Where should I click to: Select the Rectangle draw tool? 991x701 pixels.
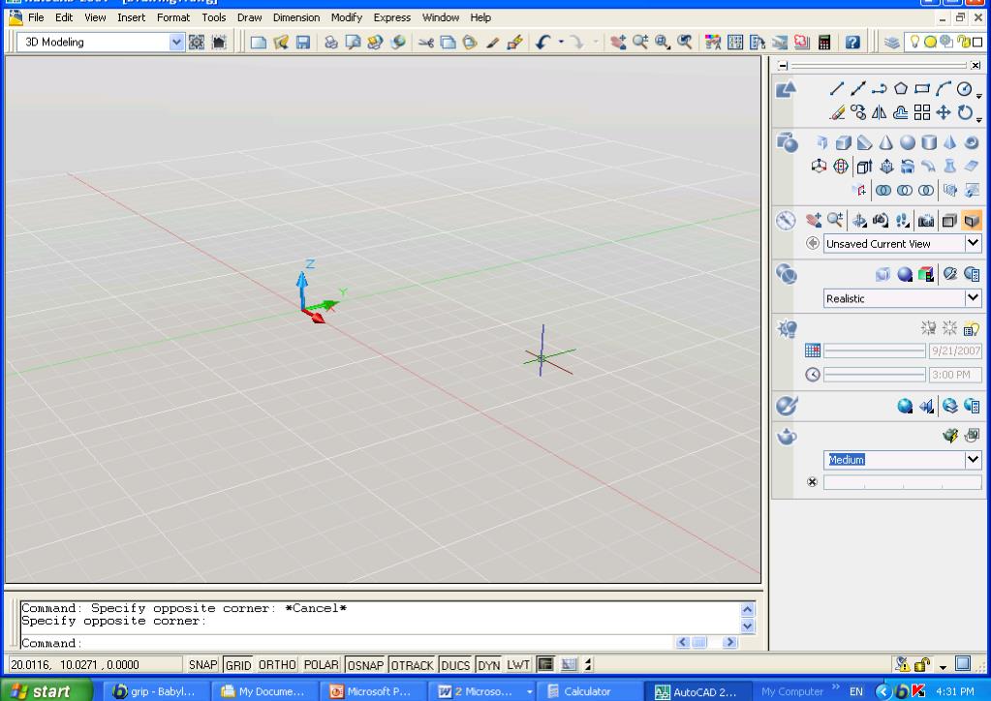point(922,89)
